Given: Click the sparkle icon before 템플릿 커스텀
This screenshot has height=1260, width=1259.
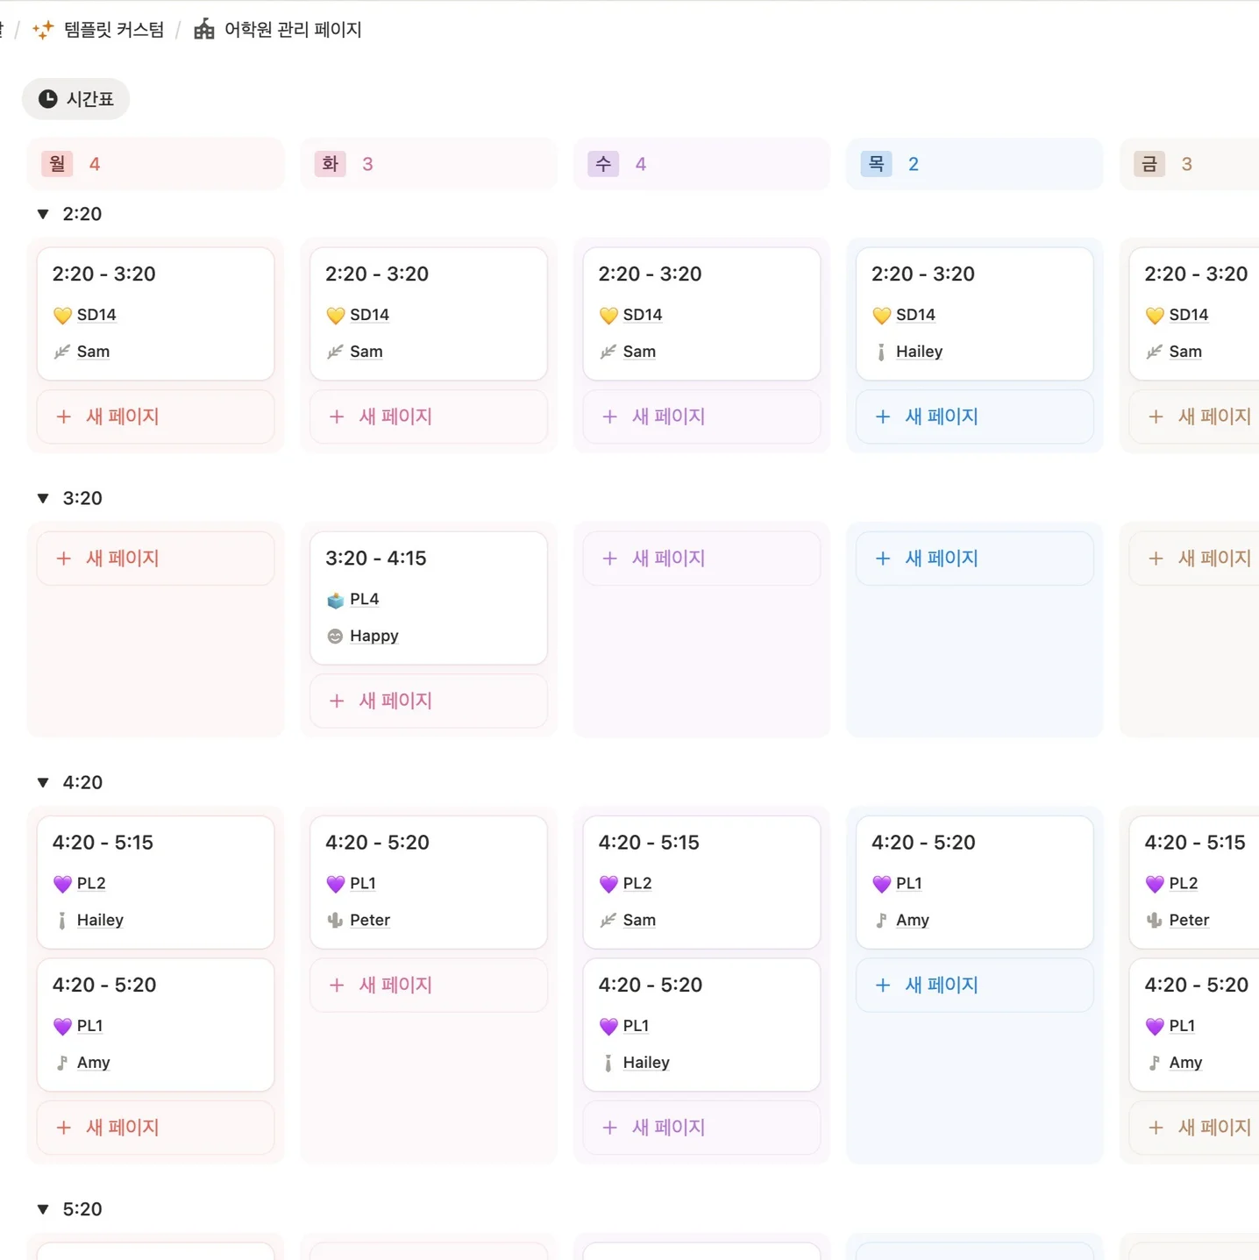Looking at the screenshot, I should click(x=42, y=29).
